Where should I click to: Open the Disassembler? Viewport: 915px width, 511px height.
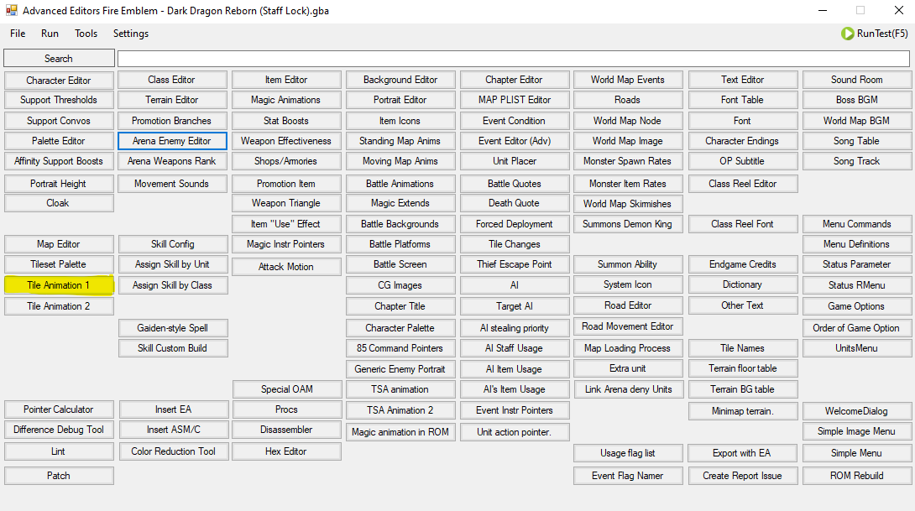286,430
